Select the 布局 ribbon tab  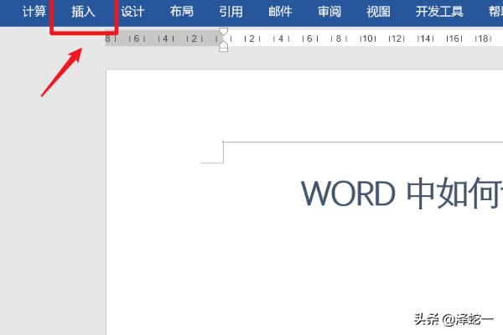[182, 12]
